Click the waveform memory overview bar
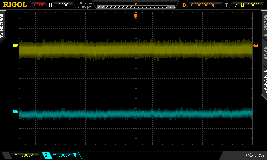 136,6
